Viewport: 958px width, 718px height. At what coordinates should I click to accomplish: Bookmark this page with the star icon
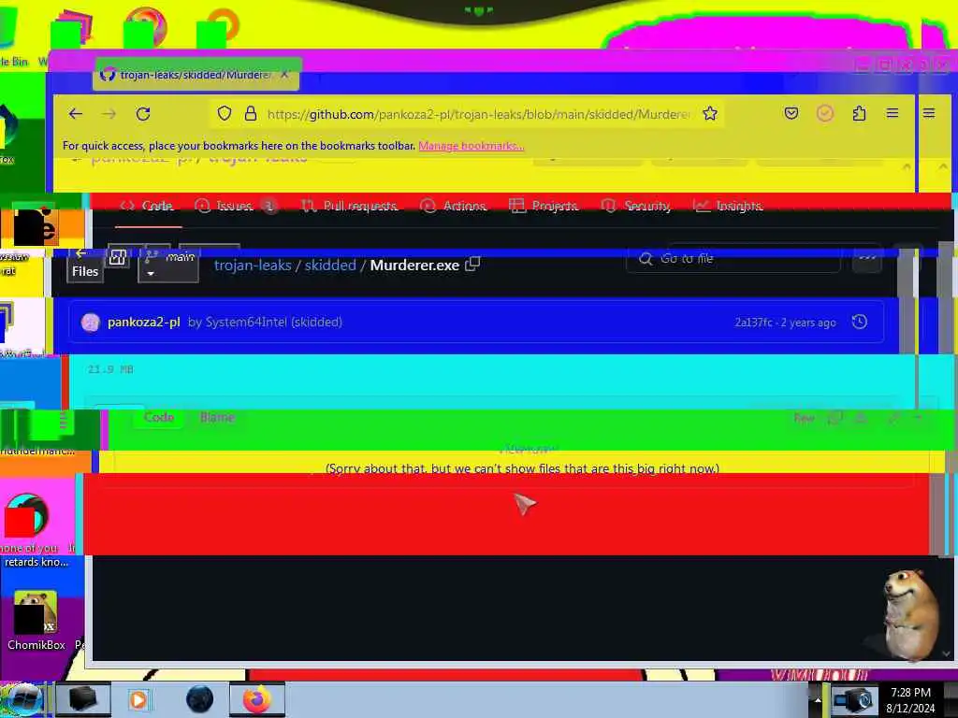pos(709,113)
